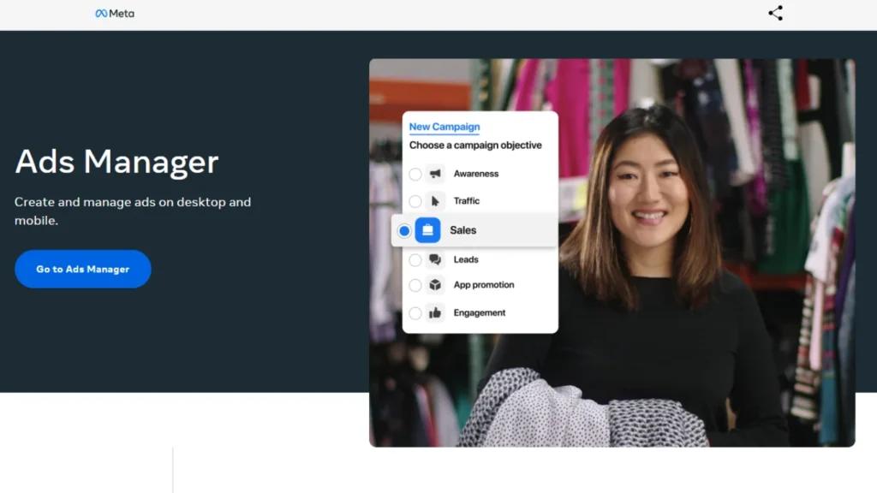Click the Meta logo in the header
This screenshot has width=877, height=493.
click(115, 14)
